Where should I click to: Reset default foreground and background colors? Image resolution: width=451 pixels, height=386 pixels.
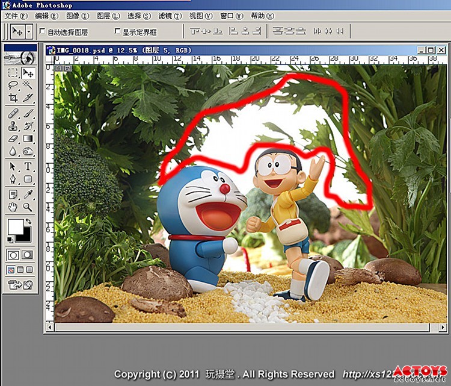click(x=10, y=239)
